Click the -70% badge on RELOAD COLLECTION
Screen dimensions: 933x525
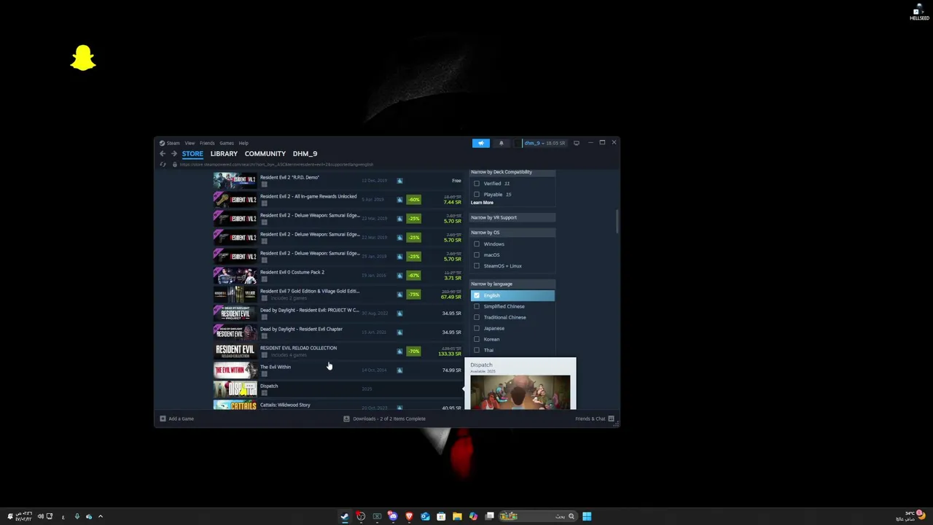pos(414,351)
